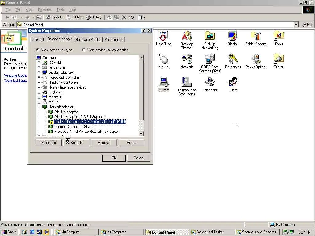Open the View menu
This screenshot has height=236, width=315.
click(x=30, y=10)
